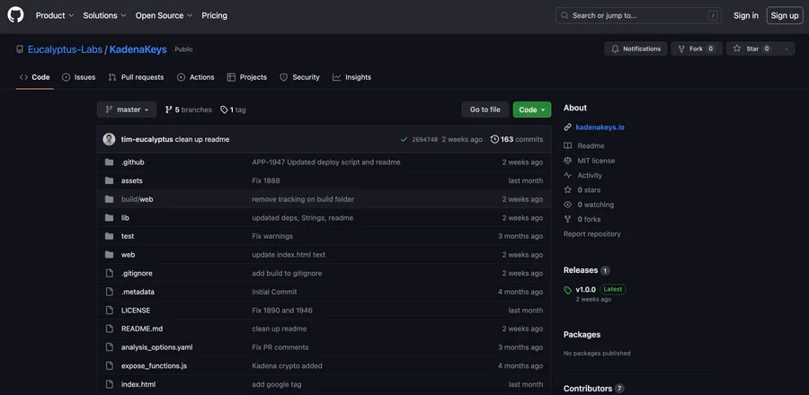Screen dimensions: 809x395
Task: Open the analysis_options.yaml file
Action: (156, 347)
